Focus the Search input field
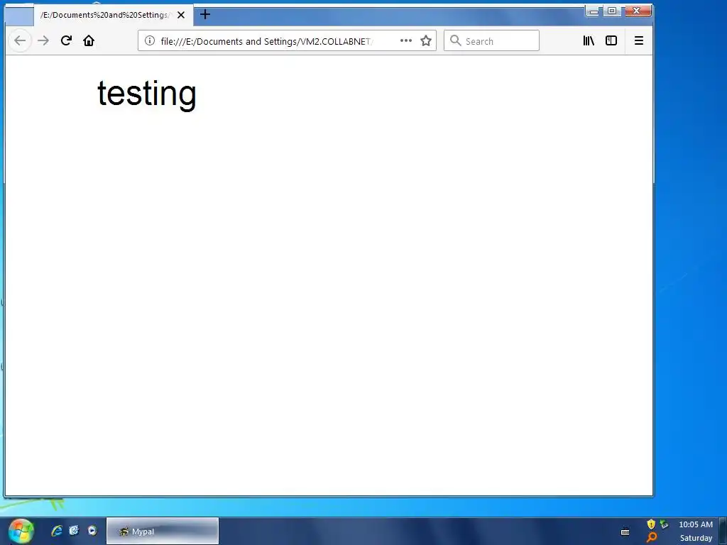 point(491,40)
